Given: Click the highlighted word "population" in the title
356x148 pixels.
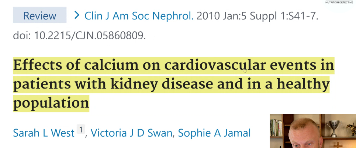Looking at the screenshot, I should pos(51,103).
